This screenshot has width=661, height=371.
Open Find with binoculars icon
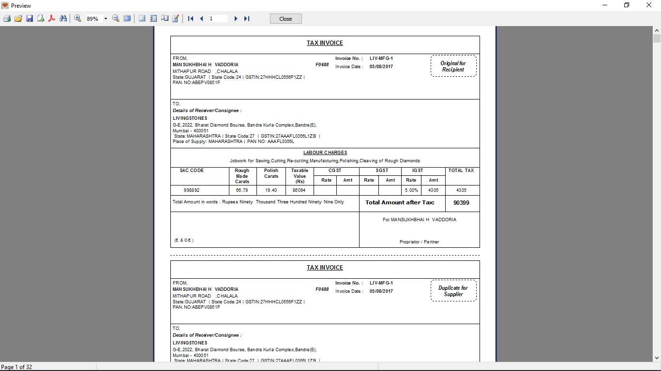[63, 19]
